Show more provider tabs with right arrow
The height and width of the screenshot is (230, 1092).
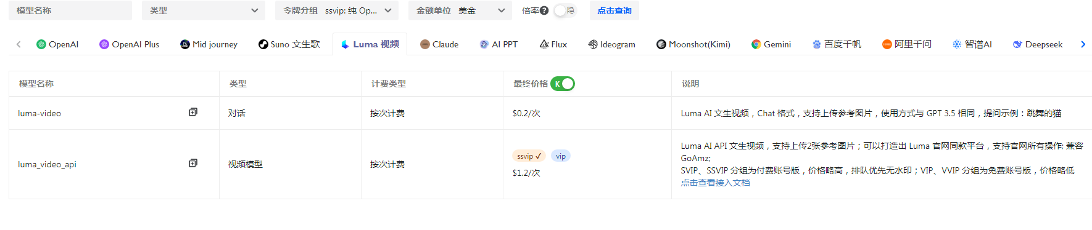pyautogui.click(x=1083, y=44)
